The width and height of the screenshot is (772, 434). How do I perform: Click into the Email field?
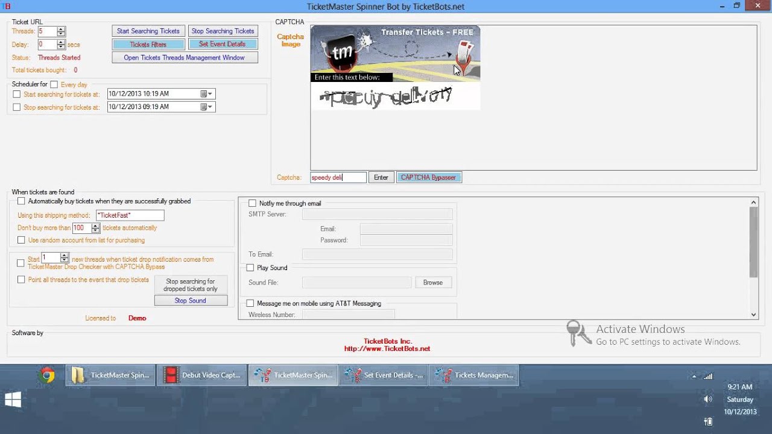pyautogui.click(x=406, y=228)
